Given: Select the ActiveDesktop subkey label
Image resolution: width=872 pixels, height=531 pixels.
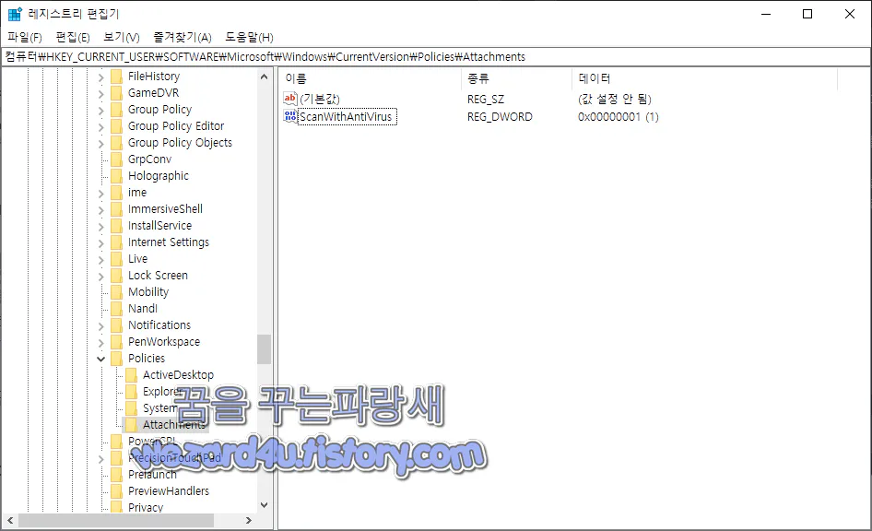Looking at the screenshot, I should (x=179, y=375).
